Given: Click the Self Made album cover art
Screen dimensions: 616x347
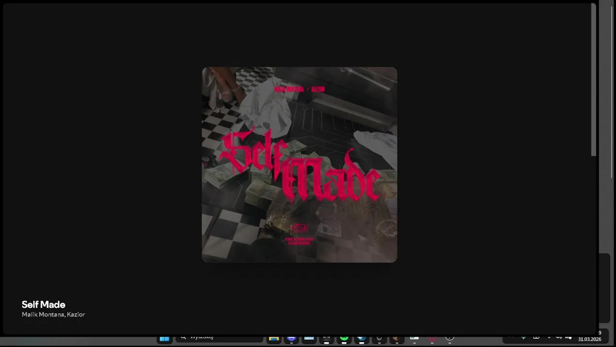Looking at the screenshot, I should pos(299,165).
